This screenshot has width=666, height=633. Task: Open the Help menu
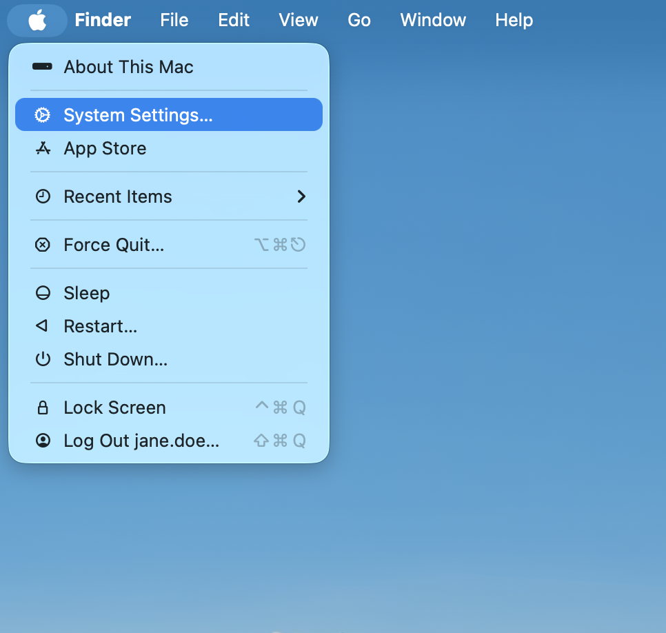(514, 20)
